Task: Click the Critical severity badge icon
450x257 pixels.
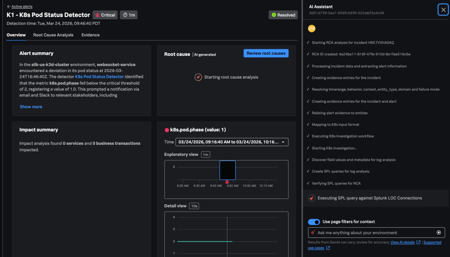Action: [x=97, y=15]
